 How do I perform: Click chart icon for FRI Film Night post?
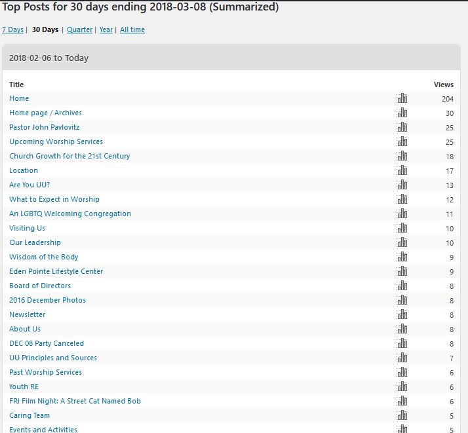402,401
